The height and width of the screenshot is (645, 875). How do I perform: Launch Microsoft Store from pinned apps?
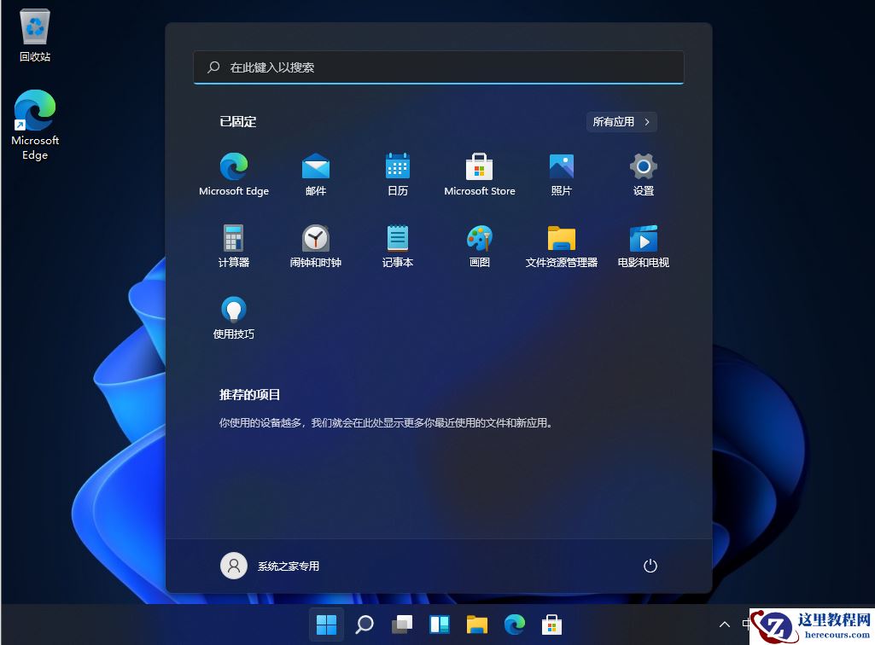click(479, 174)
